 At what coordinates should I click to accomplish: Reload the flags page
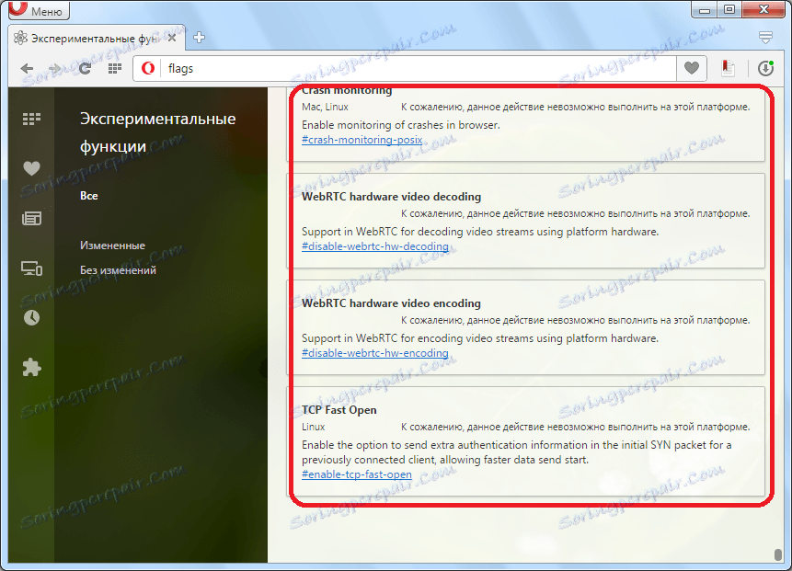click(85, 68)
